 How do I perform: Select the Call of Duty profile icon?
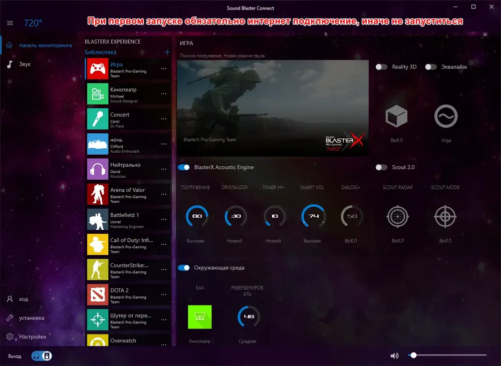[x=98, y=244]
